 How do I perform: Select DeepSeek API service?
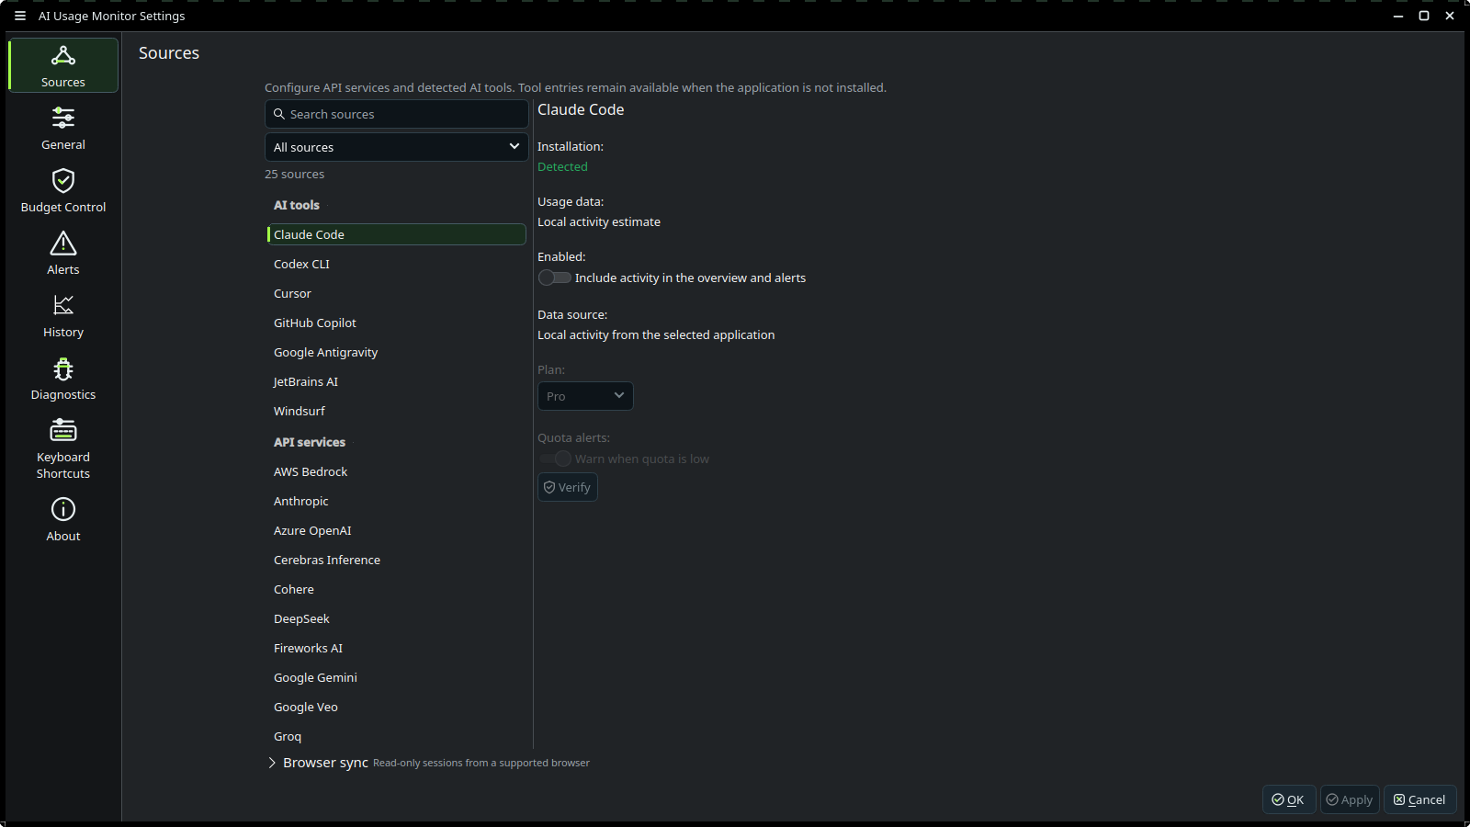coord(396,618)
